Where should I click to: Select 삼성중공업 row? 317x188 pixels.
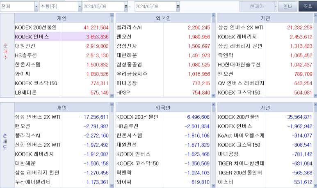tap(163, 65)
